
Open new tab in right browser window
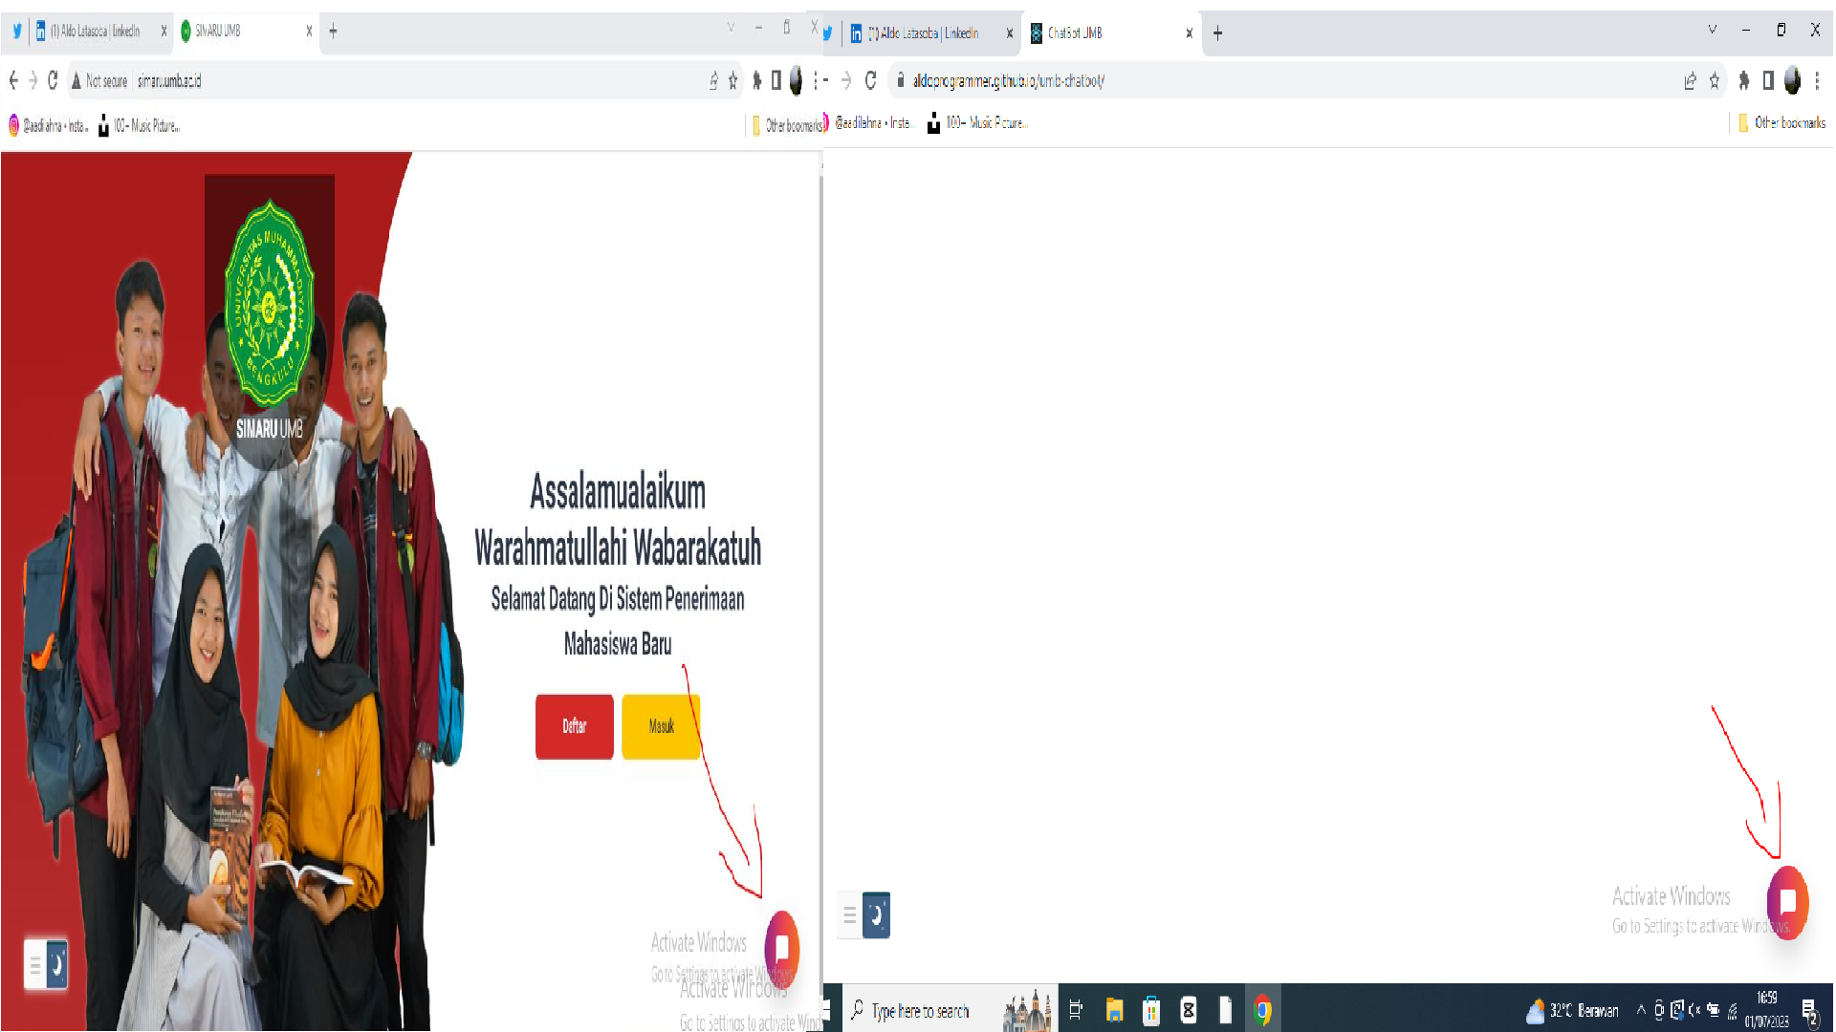click(1217, 33)
